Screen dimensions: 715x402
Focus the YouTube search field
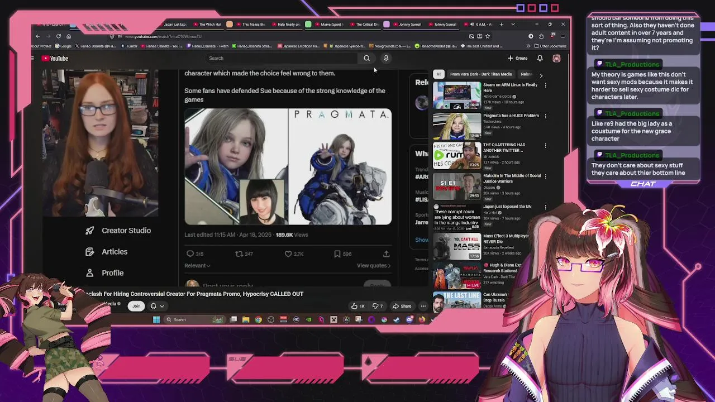tap(282, 58)
